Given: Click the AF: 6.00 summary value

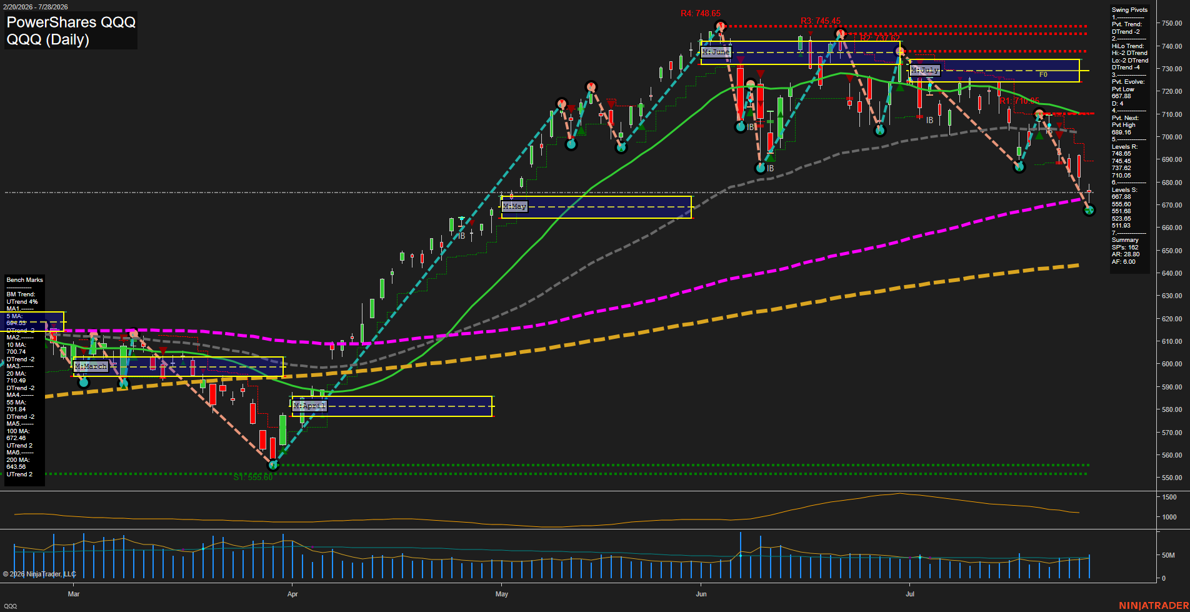Looking at the screenshot, I should point(1124,262).
